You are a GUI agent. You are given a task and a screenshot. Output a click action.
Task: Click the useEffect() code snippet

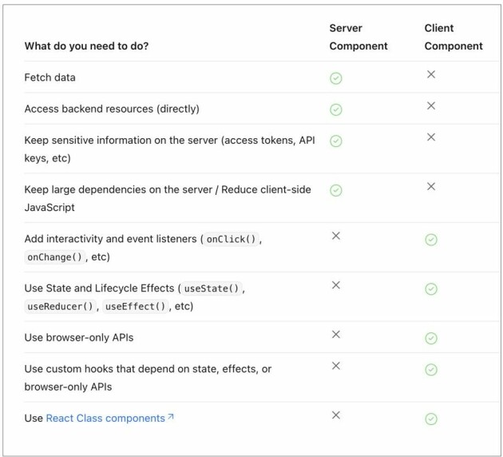point(135,307)
